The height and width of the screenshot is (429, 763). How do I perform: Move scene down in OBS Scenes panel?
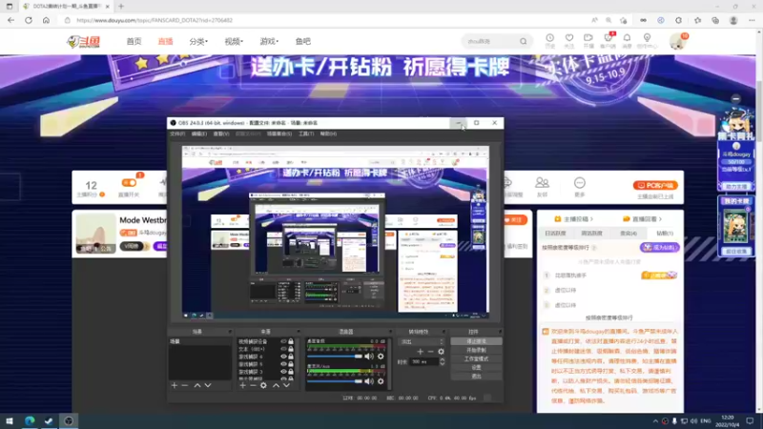click(x=208, y=385)
